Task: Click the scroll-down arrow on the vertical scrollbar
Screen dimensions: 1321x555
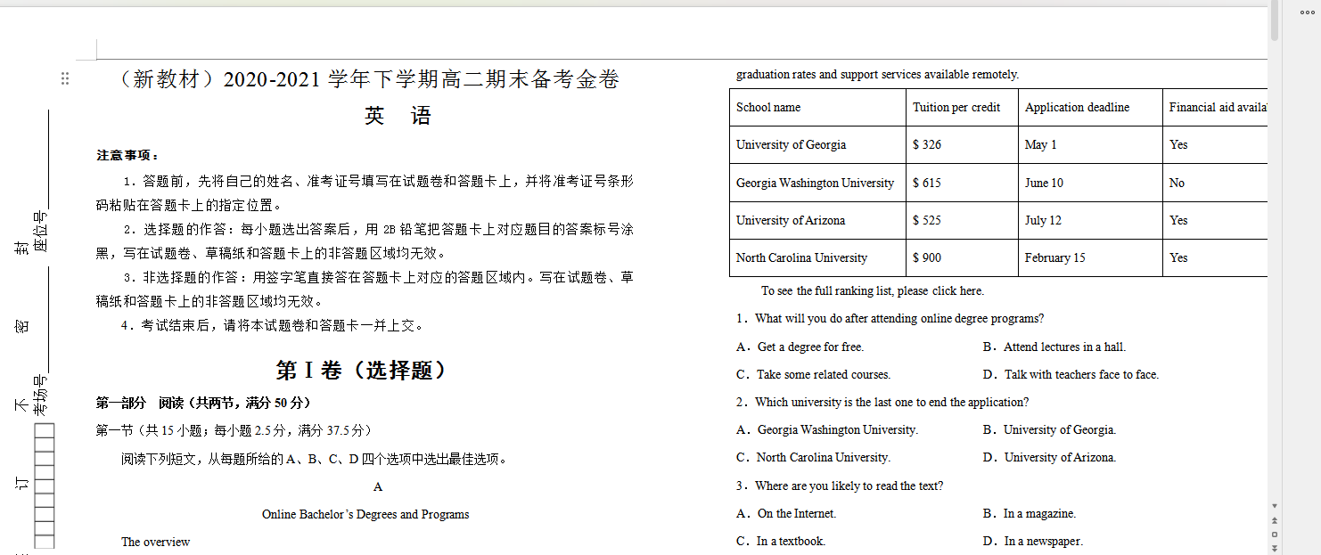Action: 1275,506
